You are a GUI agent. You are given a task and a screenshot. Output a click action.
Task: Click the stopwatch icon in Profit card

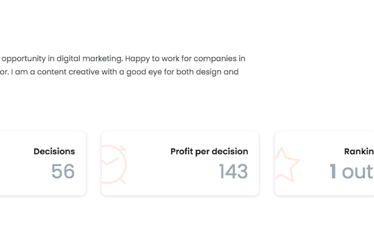pyautogui.click(x=114, y=163)
